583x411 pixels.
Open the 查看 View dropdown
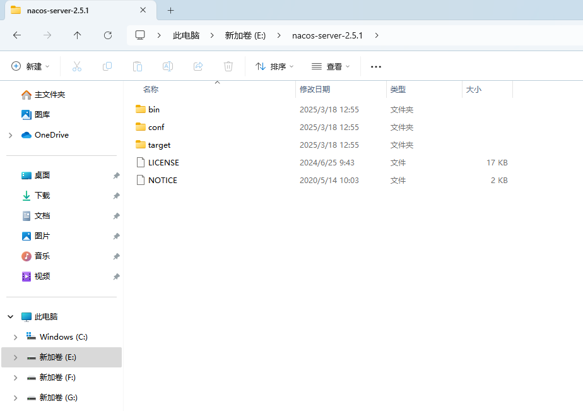click(x=331, y=66)
